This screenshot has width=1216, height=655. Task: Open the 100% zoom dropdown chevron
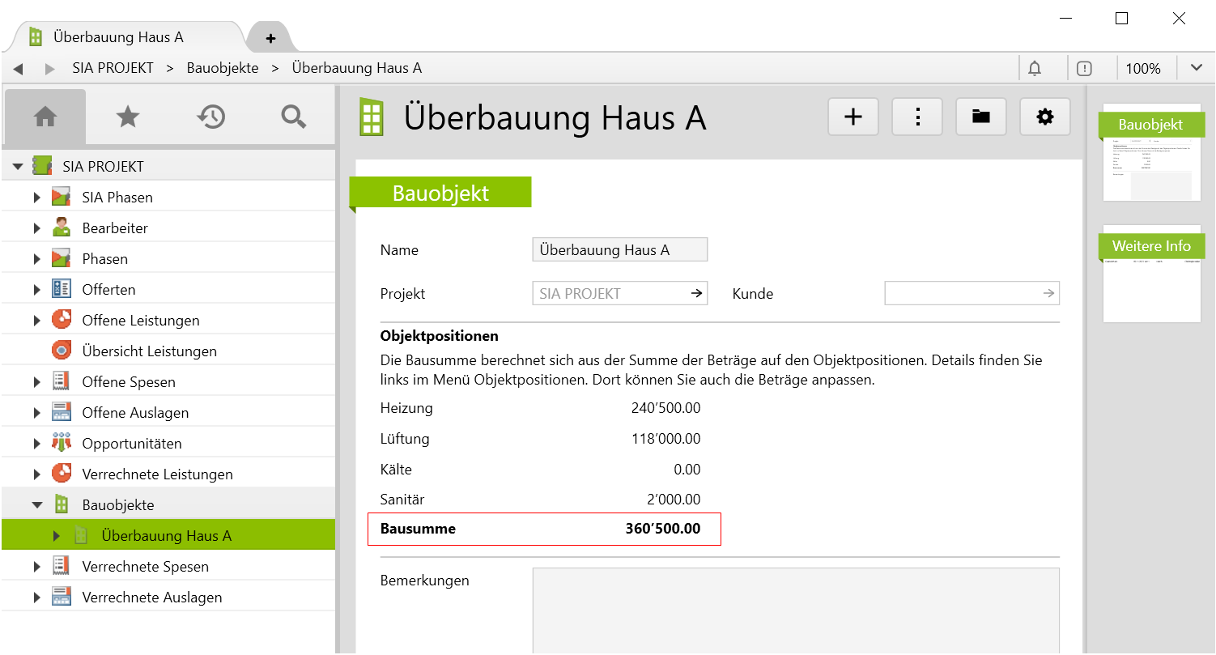(1197, 68)
